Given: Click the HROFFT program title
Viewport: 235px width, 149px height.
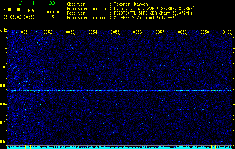Looking at the screenshot, I should 23,3.
